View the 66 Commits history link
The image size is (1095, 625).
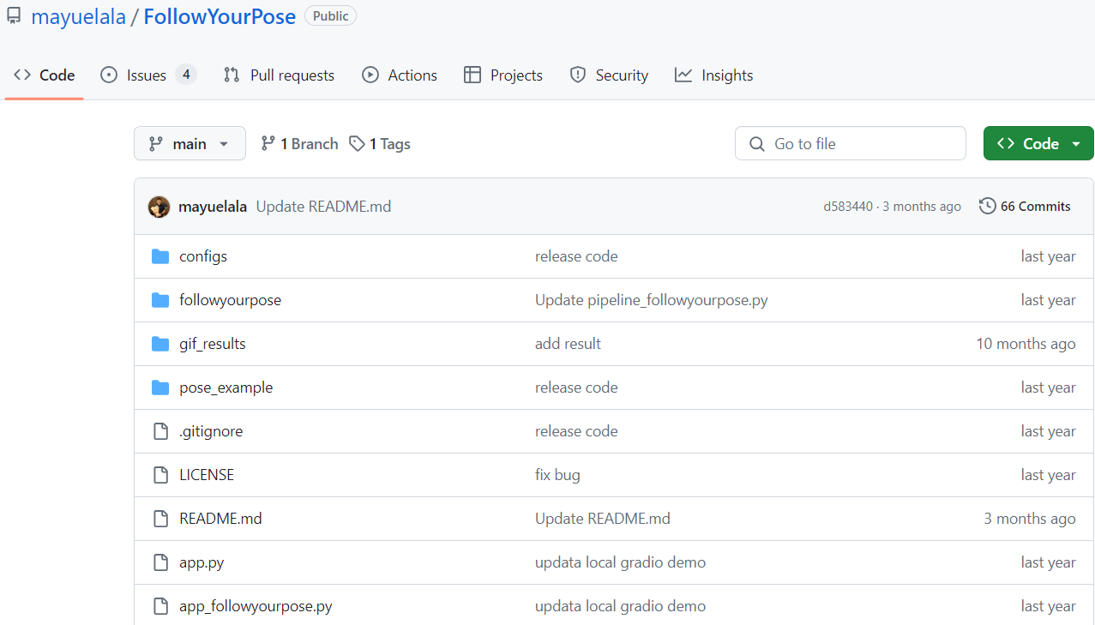click(1035, 207)
